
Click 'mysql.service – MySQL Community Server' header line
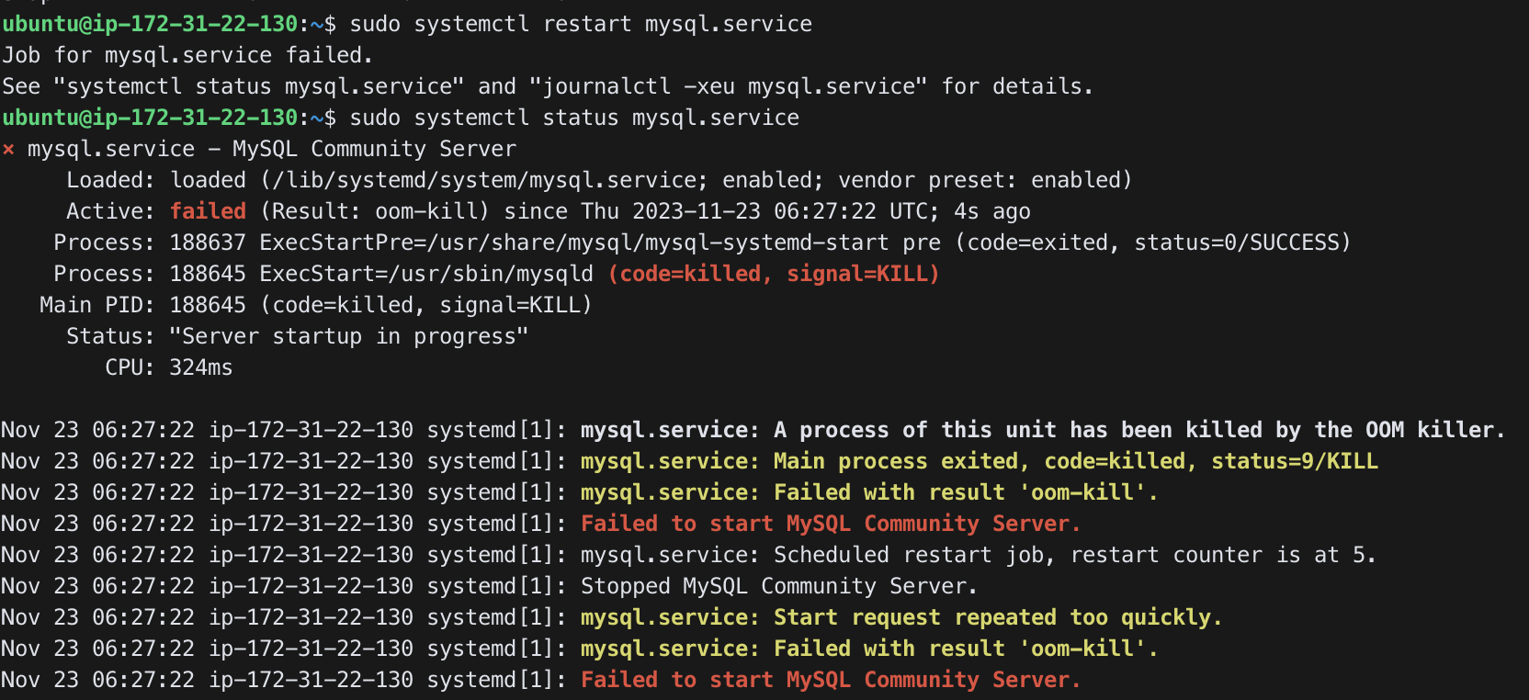[272, 149]
